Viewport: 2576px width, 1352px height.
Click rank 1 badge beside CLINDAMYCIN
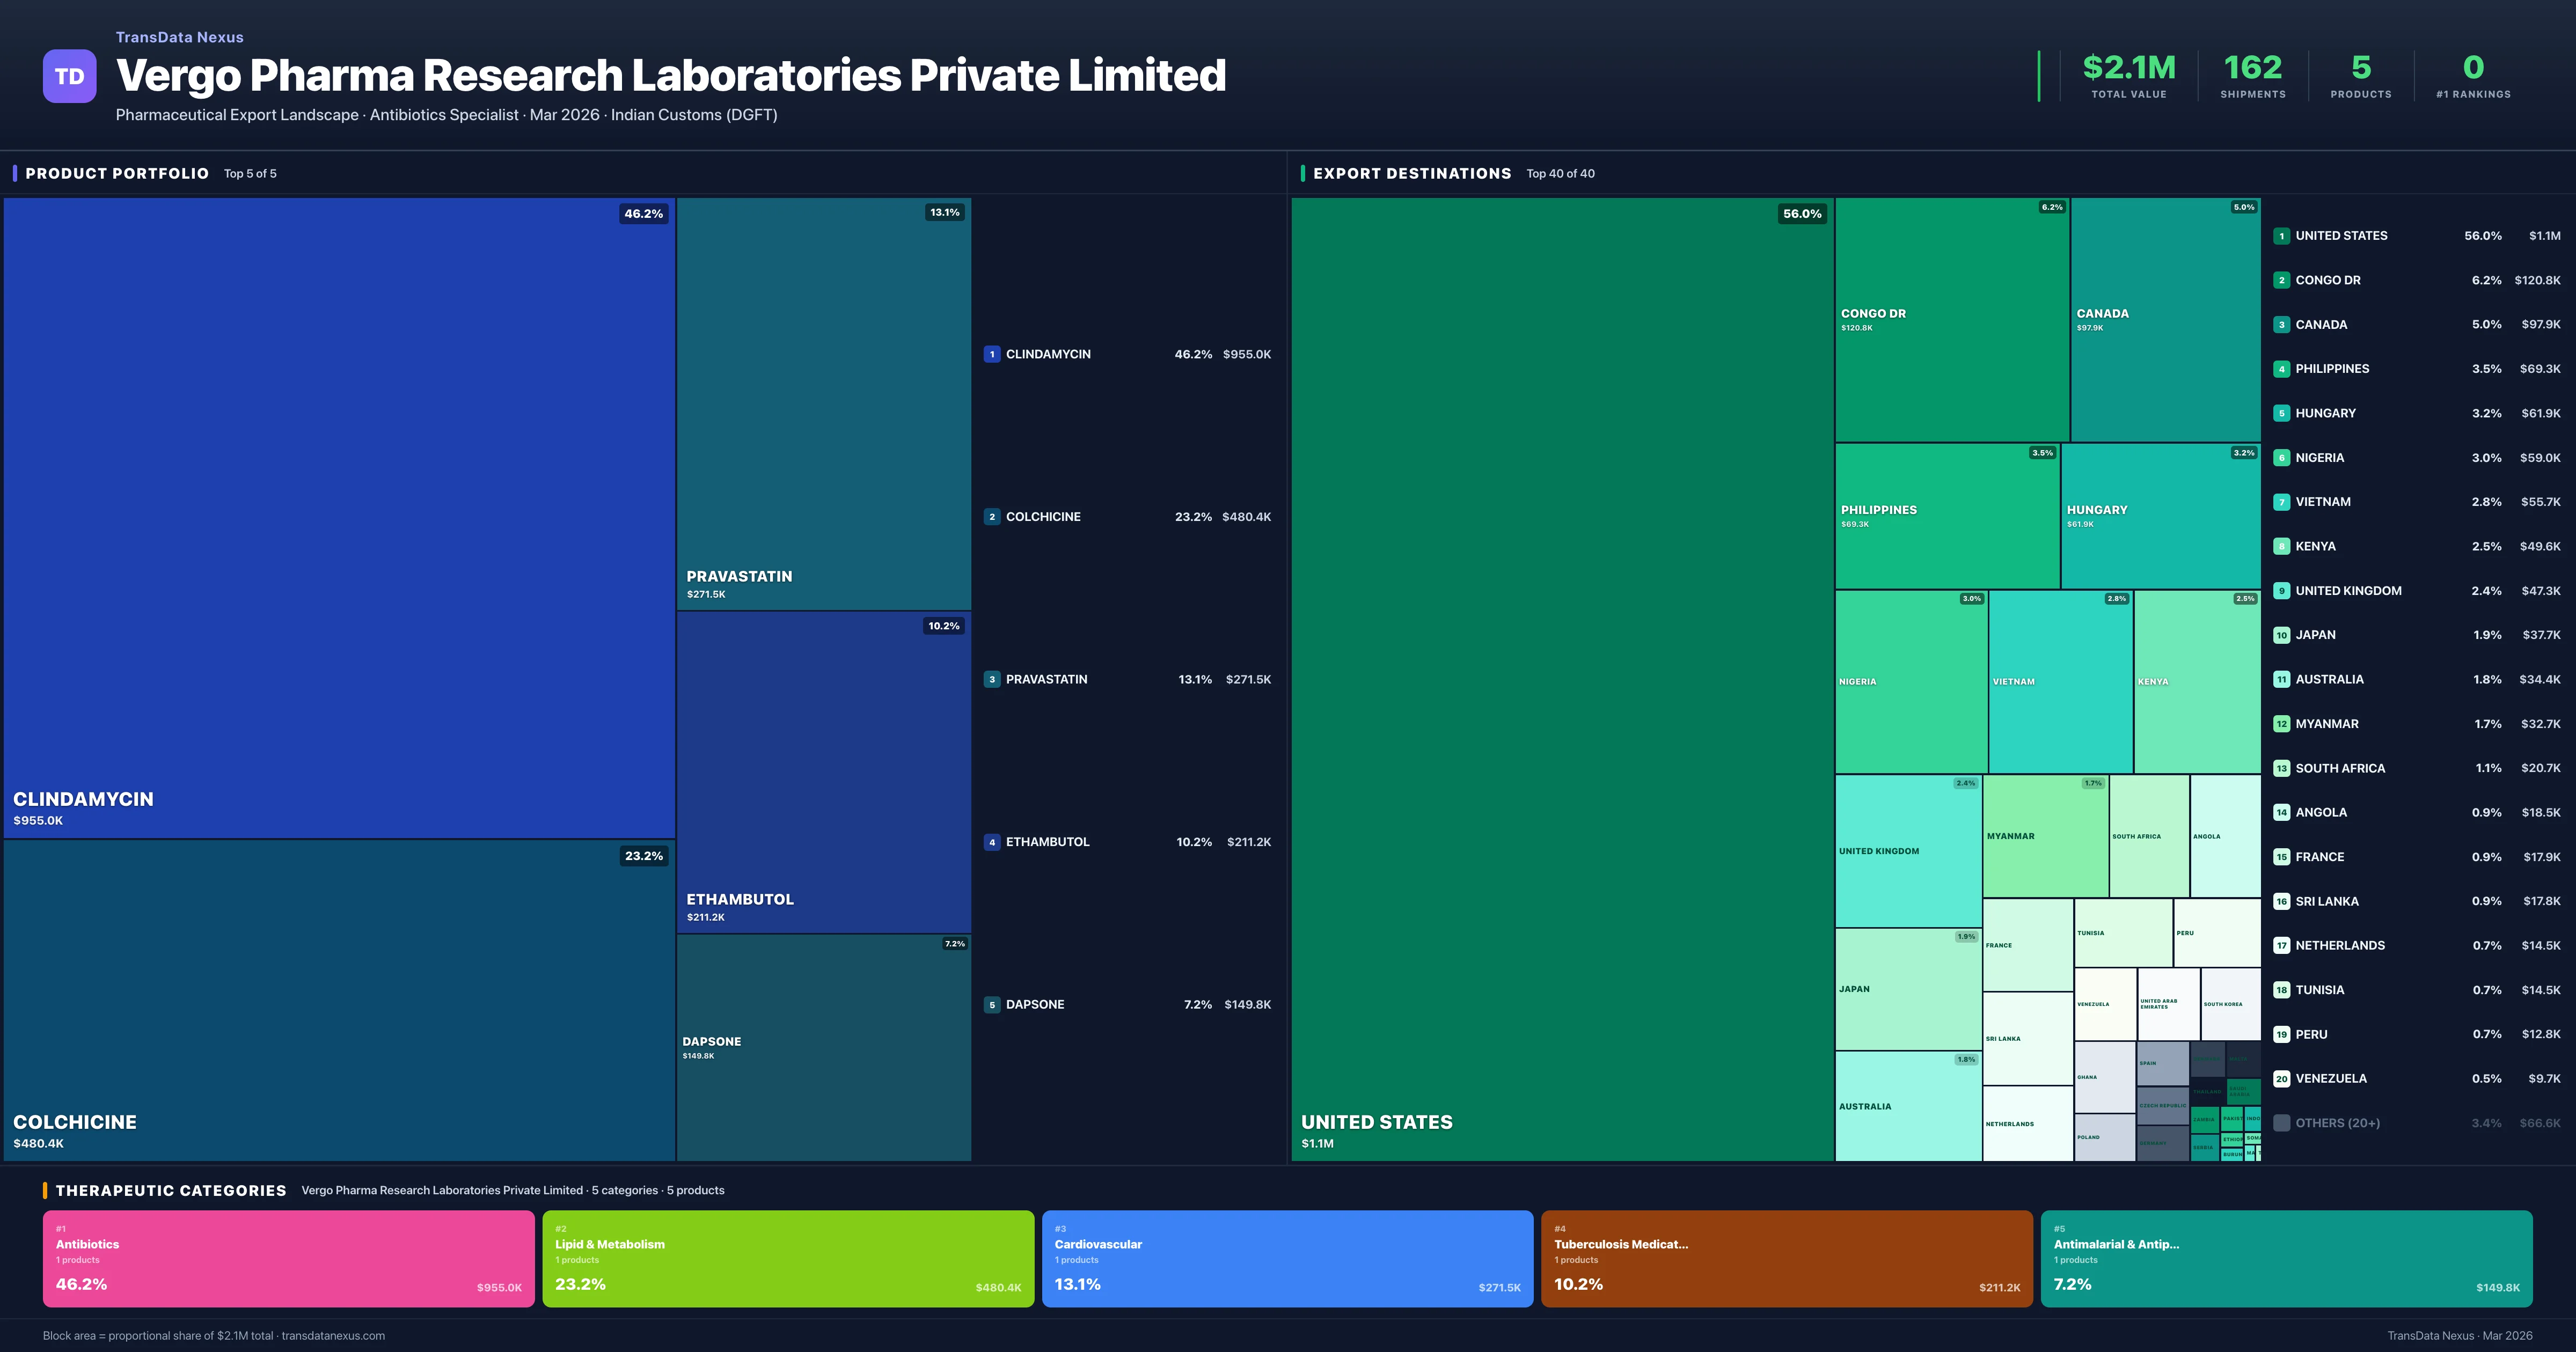(x=991, y=354)
